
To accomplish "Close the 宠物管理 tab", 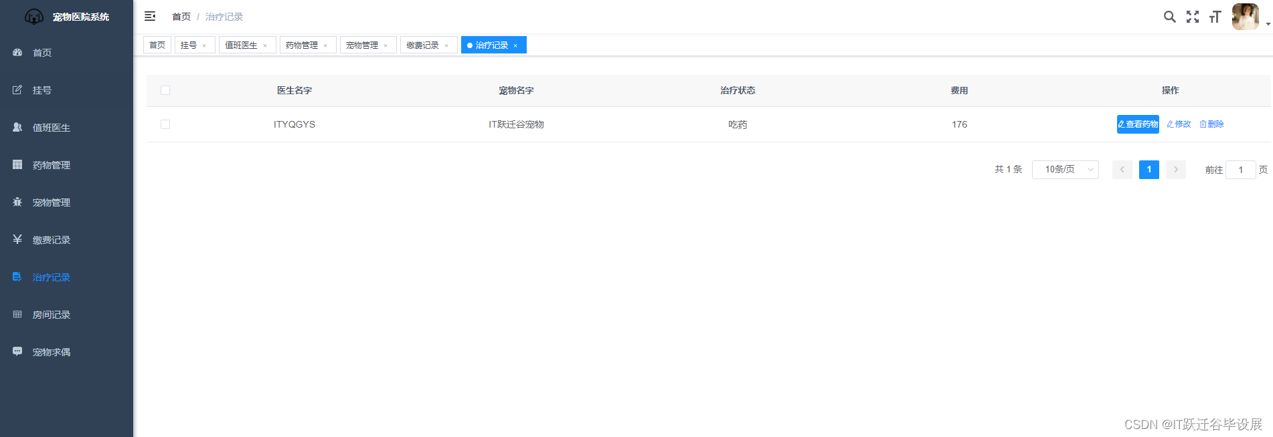I will [386, 45].
